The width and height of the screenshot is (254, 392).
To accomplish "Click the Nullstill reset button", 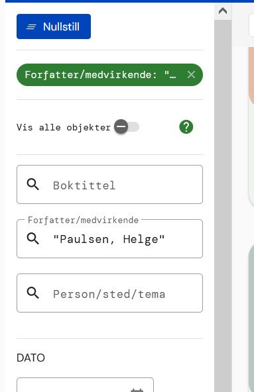I will click(x=54, y=26).
